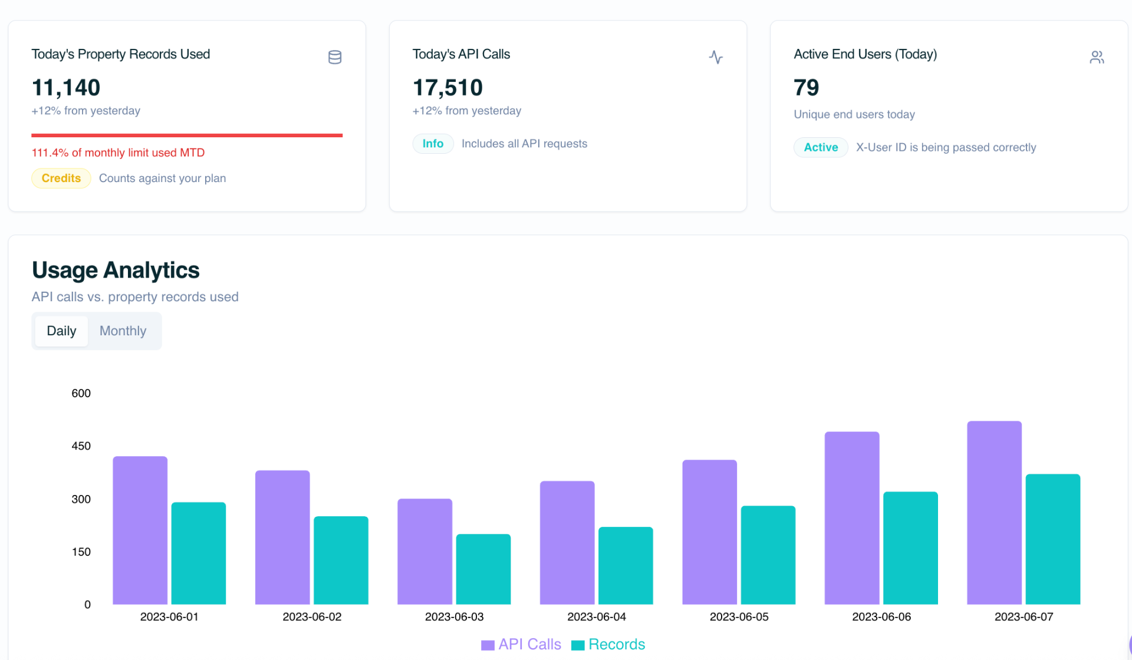
Task: Click the Today's Property Records Used title
Action: pos(121,54)
